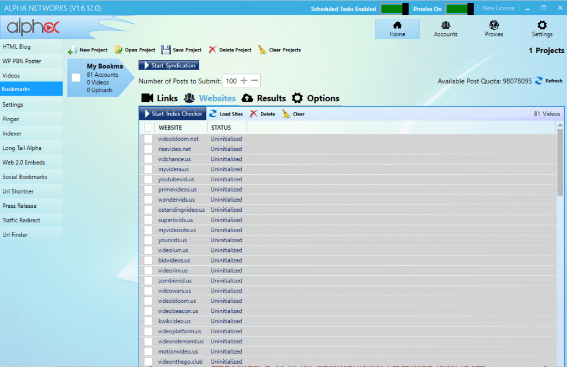Select the My Bookma project checkbox
Image resolution: width=567 pixels, height=367 pixels.
(x=76, y=78)
